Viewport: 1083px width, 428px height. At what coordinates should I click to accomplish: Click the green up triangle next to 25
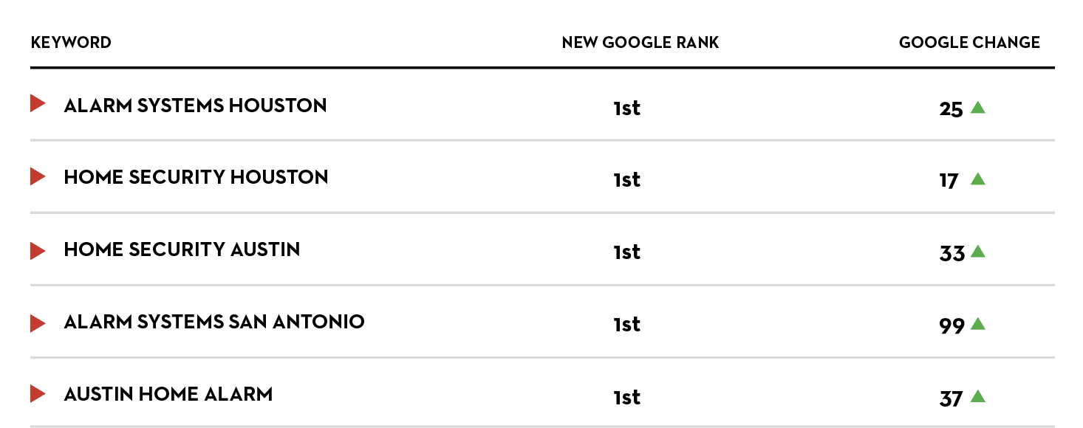click(978, 108)
